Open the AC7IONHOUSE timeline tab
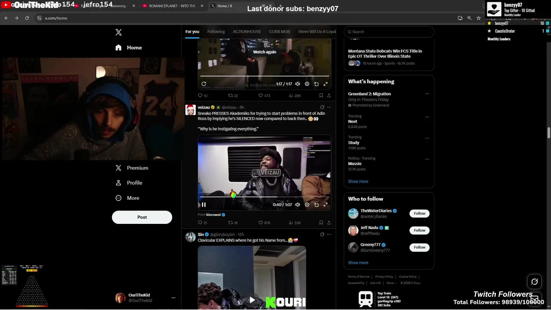 click(x=247, y=31)
